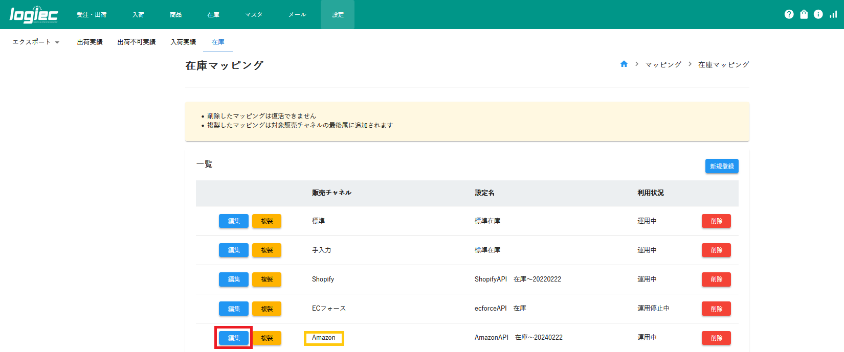Expand the エクスポート dropdown
The image size is (844, 352).
coord(36,42)
